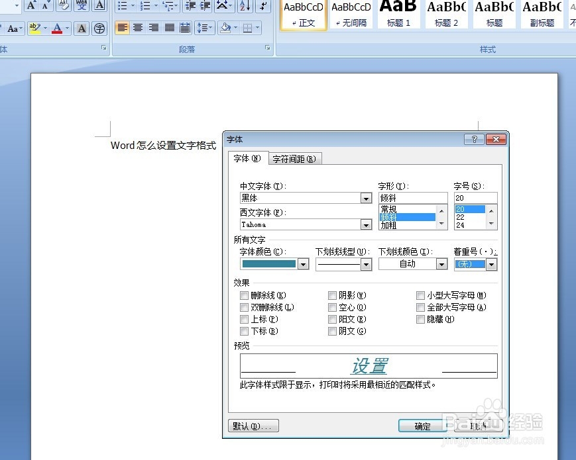The height and width of the screenshot is (460, 576).
Task: Click the Grow Font icon
Action: click(31, 5)
